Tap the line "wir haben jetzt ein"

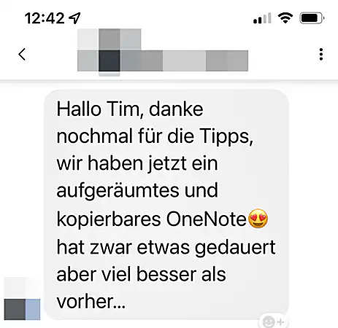tap(137, 164)
